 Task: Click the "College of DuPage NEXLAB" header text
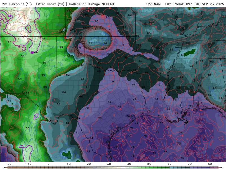(x=91, y=4)
